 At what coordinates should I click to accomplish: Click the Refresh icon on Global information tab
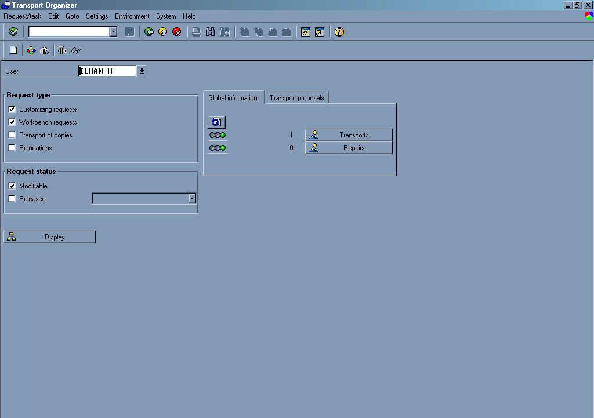[x=216, y=122]
